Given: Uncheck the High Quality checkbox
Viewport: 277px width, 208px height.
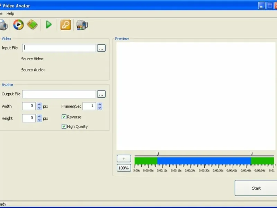Looking at the screenshot, I should (x=64, y=126).
